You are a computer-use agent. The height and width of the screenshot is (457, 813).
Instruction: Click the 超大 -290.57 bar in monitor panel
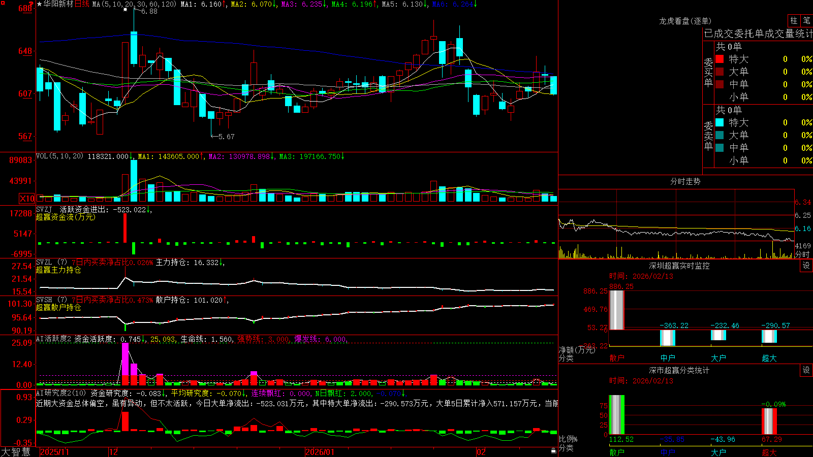click(x=769, y=336)
